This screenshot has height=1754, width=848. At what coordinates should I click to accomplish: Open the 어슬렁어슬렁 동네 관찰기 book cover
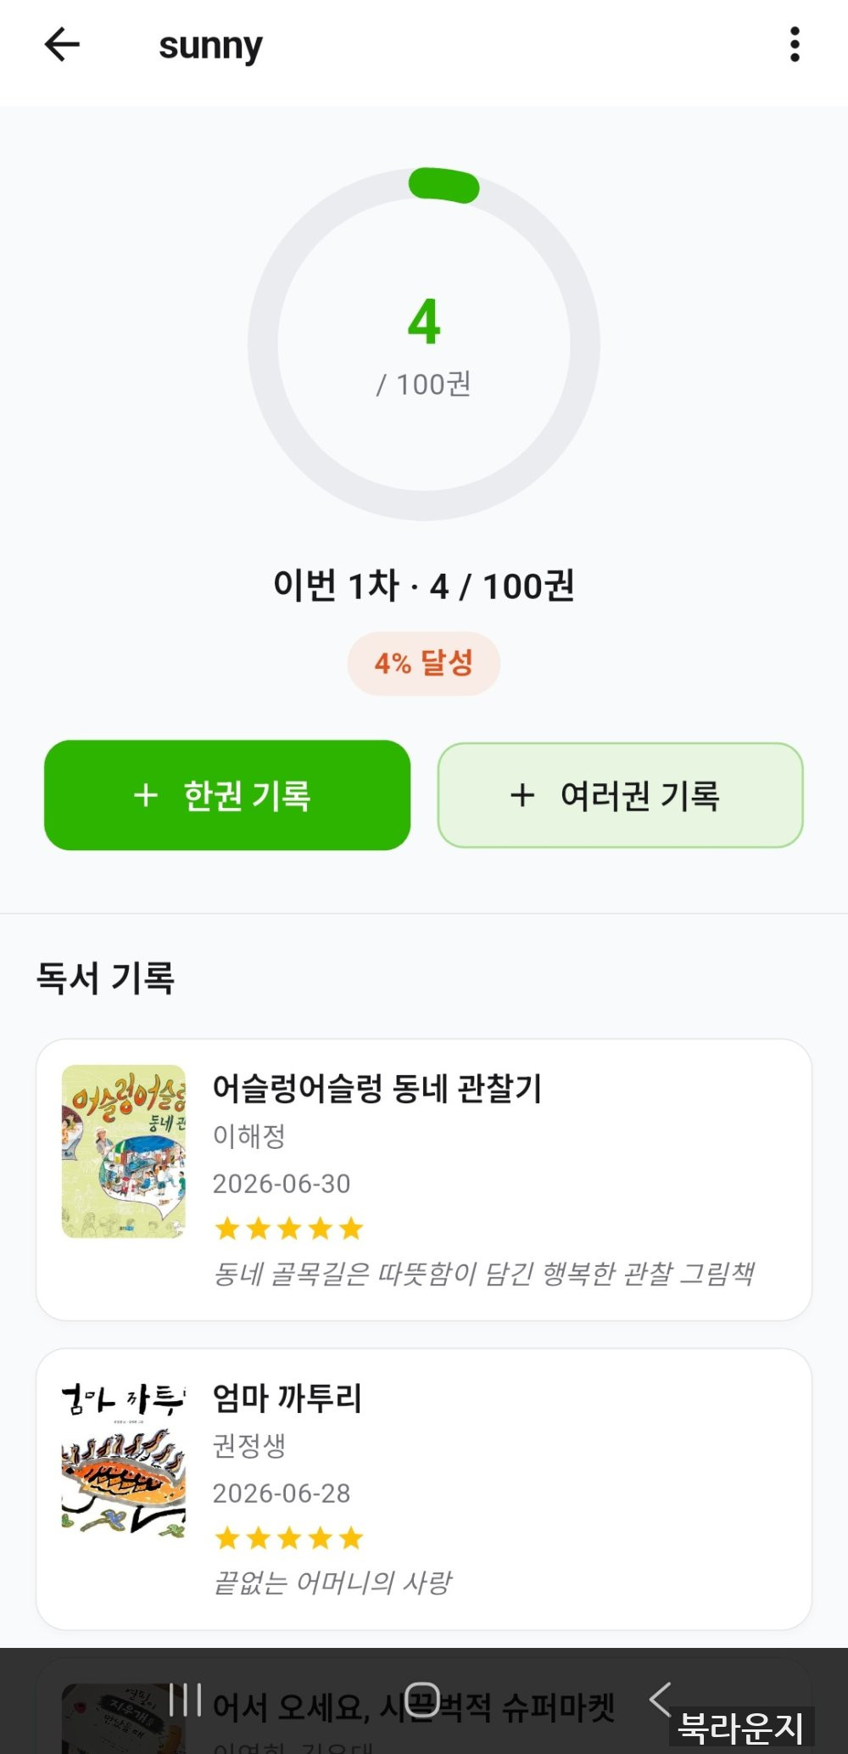[x=124, y=1151]
